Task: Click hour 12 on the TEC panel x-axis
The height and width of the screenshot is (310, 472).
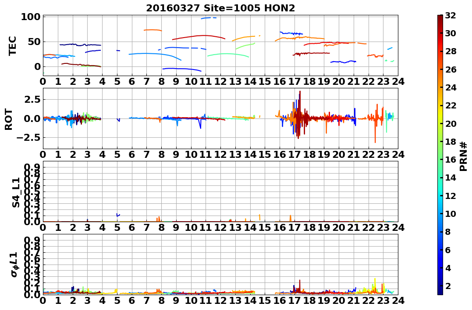Action: tap(220, 82)
